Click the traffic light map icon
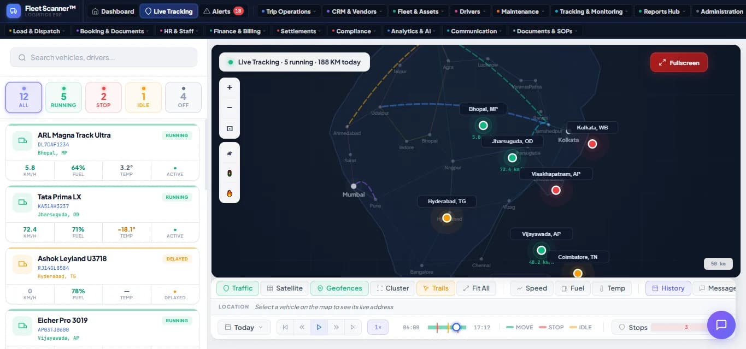The width and height of the screenshot is (746, 349). (x=230, y=174)
